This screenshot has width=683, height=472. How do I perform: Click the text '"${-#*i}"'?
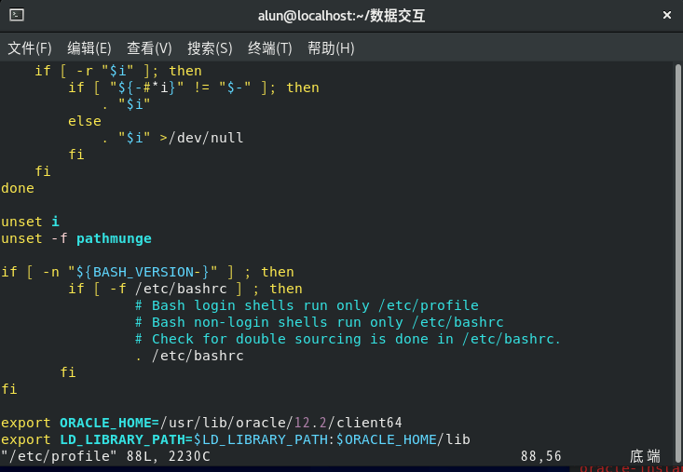pyautogui.click(x=147, y=88)
